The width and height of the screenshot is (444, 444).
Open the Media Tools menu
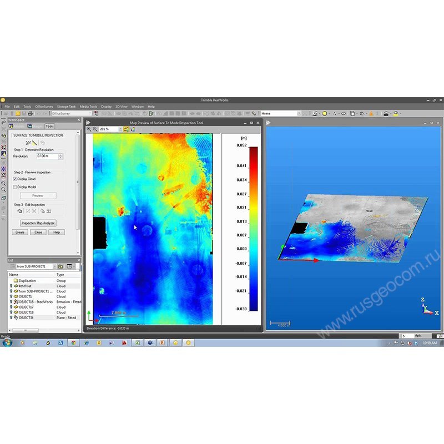point(89,107)
